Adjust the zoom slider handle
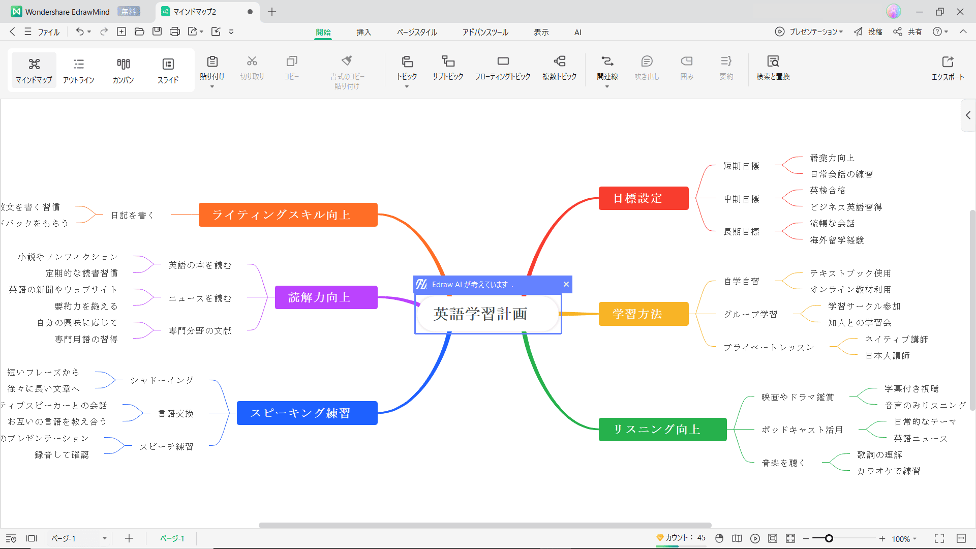This screenshot has height=549, width=976. click(829, 538)
